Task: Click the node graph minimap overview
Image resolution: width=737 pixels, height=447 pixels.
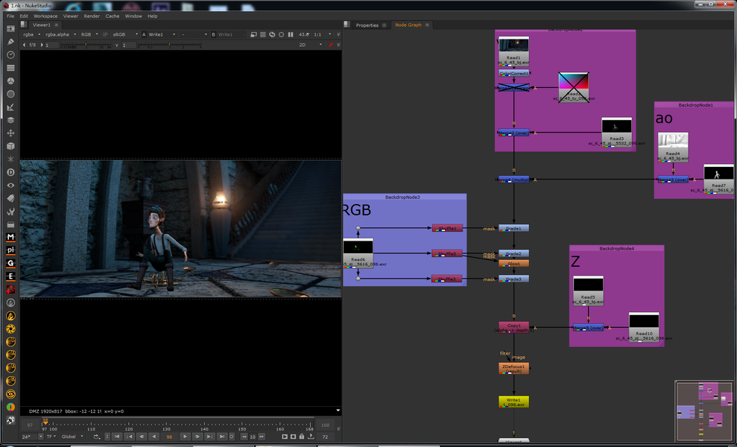Action: (704, 411)
